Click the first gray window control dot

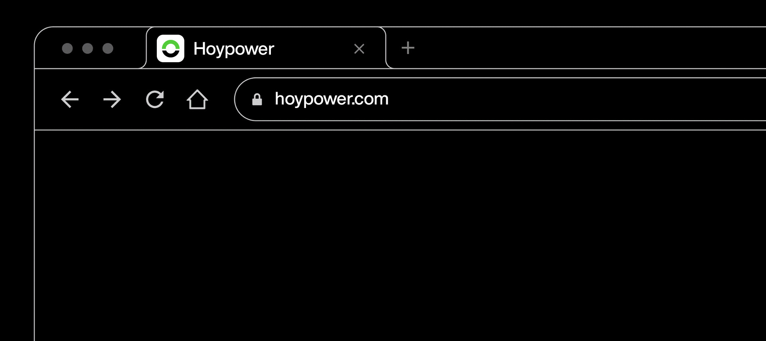pos(67,48)
